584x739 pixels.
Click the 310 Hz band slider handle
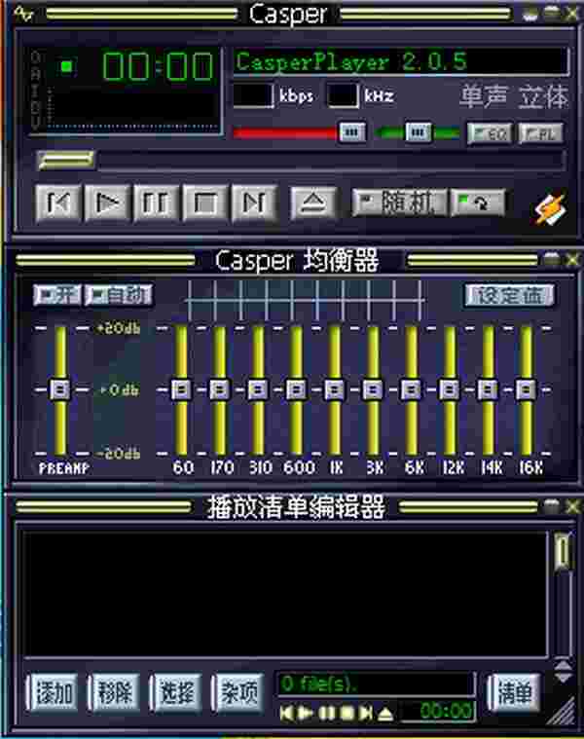pyautogui.click(x=258, y=389)
